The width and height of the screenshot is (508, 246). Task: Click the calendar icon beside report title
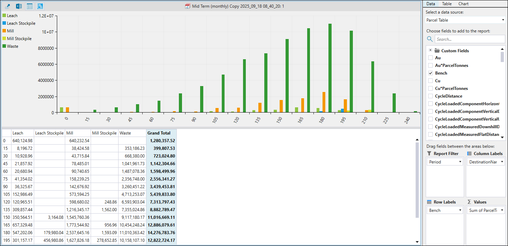(188, 6)
